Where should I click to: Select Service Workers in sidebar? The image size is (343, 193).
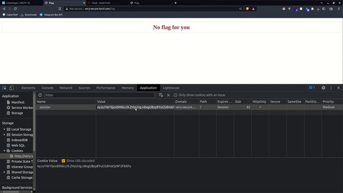20,108
